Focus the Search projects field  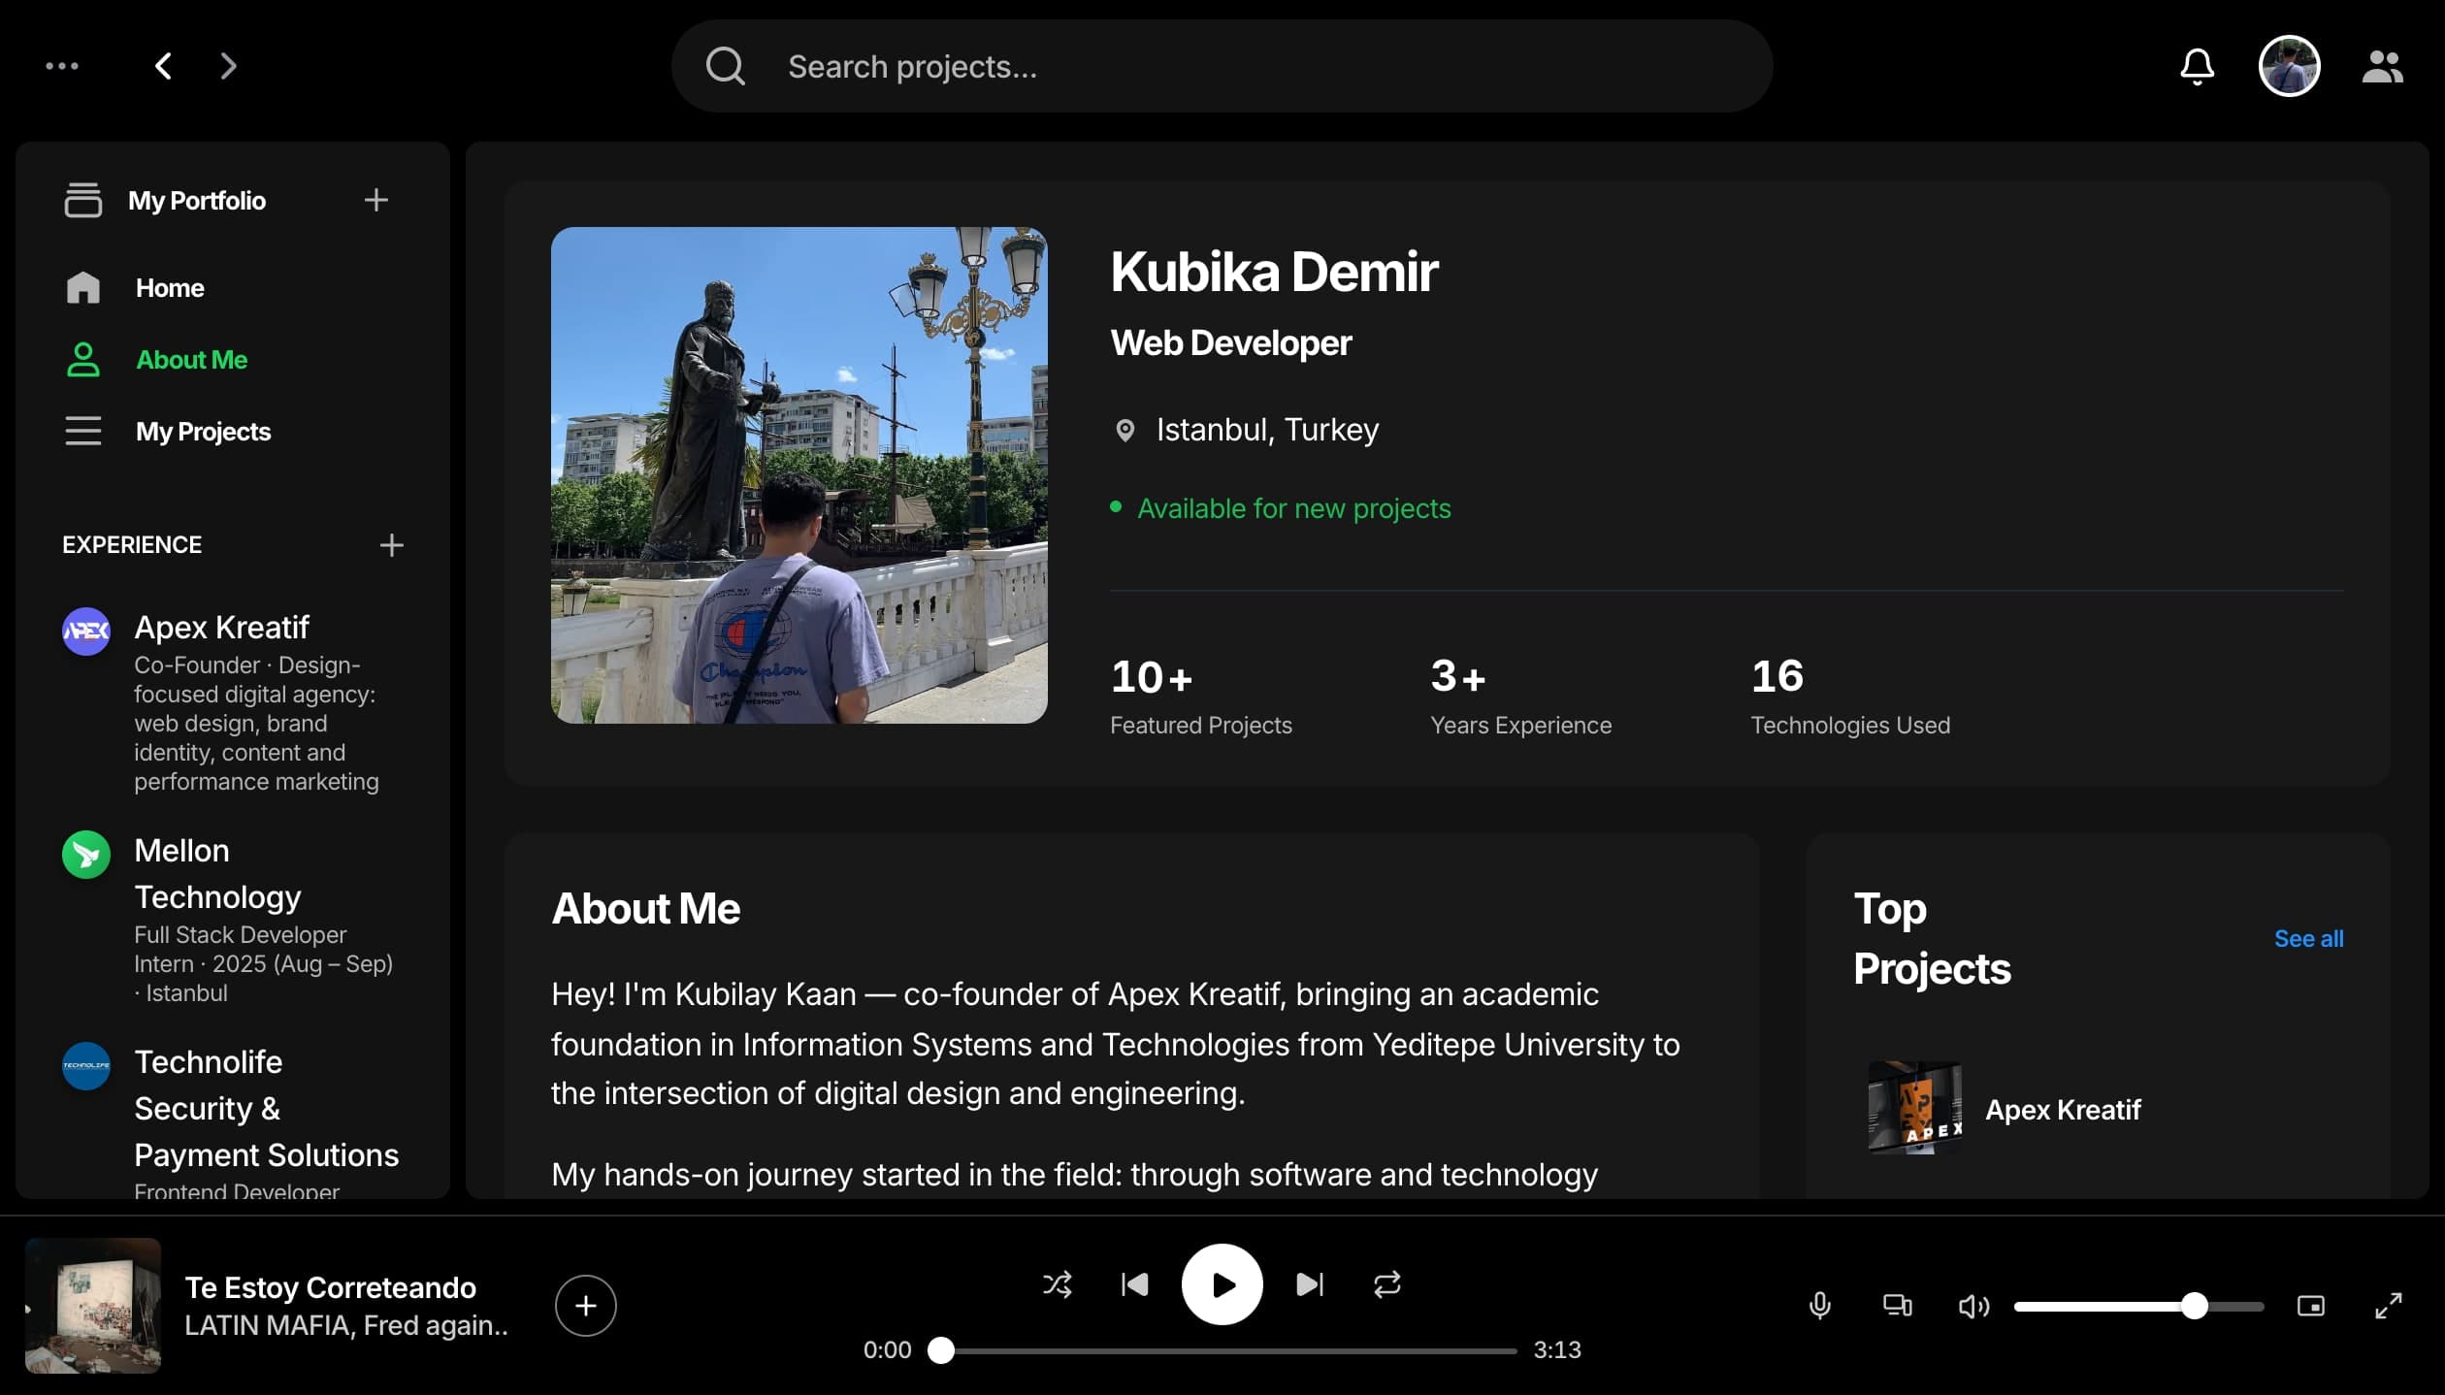(x=1222, y=66)
